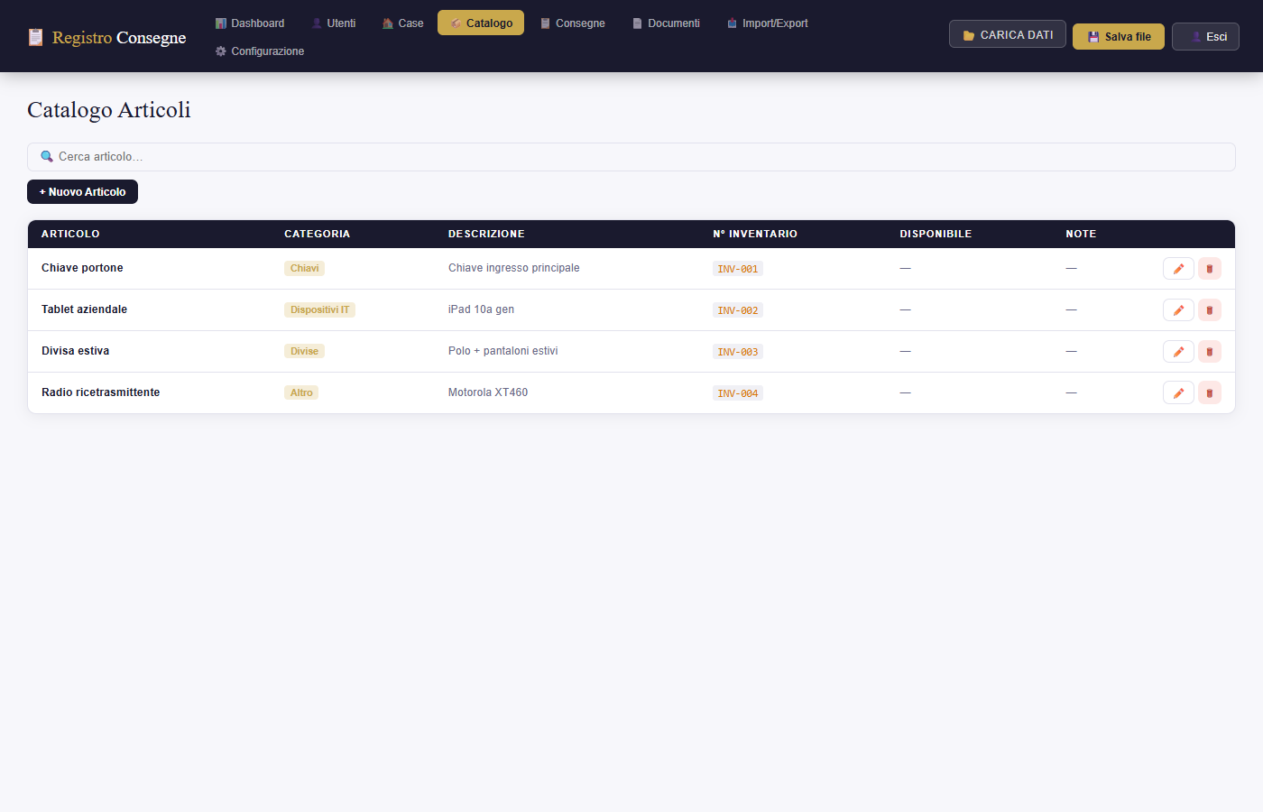Click the CARICA DATI button
1263x812 pixels.
point(1008,34)
